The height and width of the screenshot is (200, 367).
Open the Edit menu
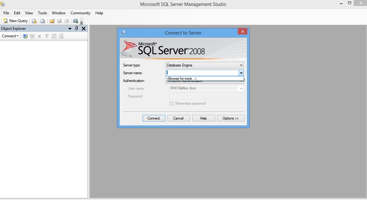tap(17, 13)
